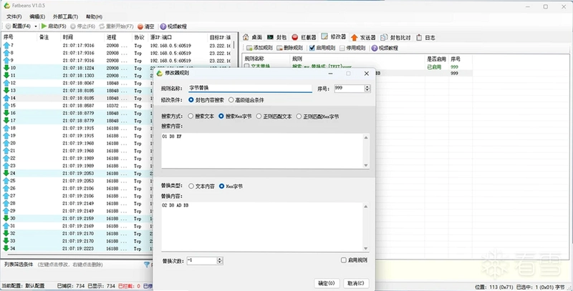Click 停用规则 in the modifier toolbar
This screenshot has width=573, height=291.
[352, 48]
